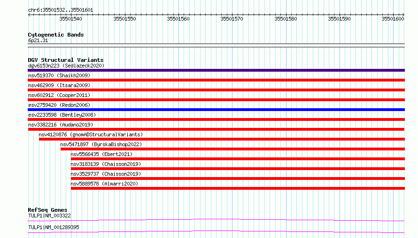
Task: Click the red nsv5889578 variant bar
Action: pyautogui.click(x=238, y=188)
